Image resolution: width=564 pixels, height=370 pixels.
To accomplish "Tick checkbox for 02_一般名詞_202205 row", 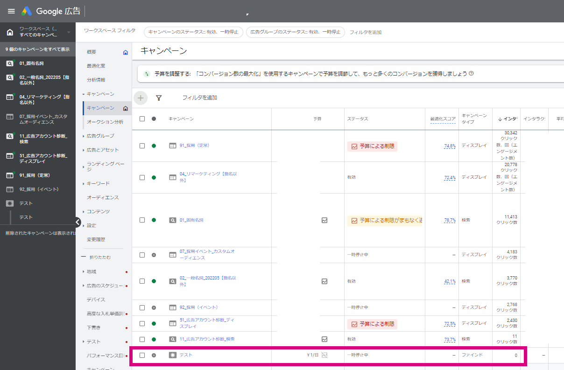I will tap(142, 281).
